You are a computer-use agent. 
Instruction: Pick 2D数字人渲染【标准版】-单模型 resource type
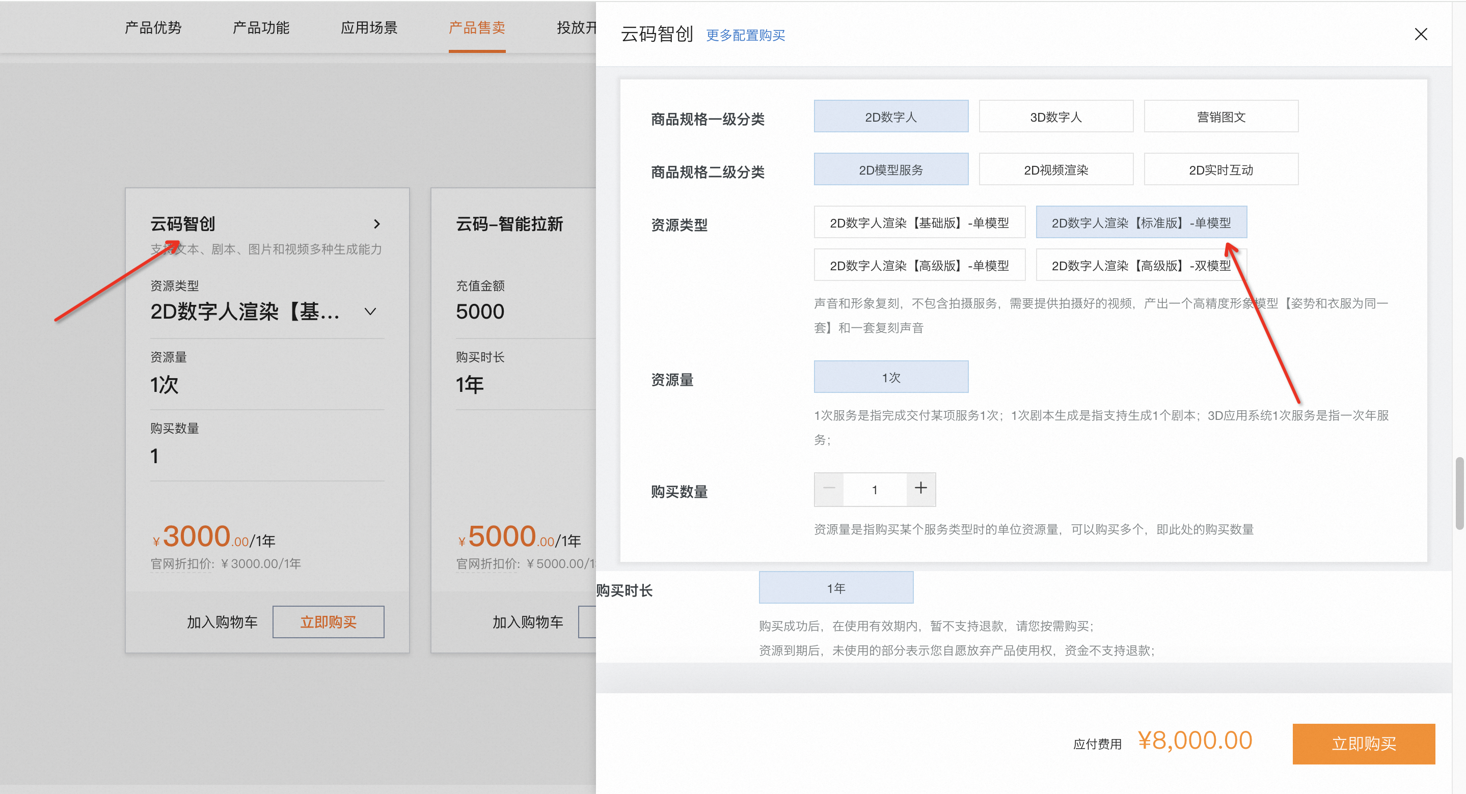click(1141, 222)
